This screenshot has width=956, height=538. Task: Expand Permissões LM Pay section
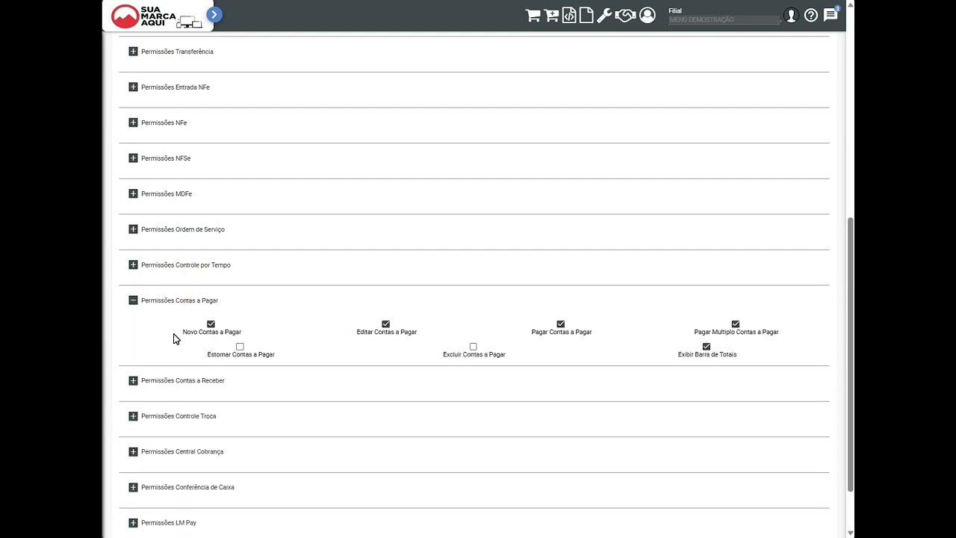pos(133,523)
